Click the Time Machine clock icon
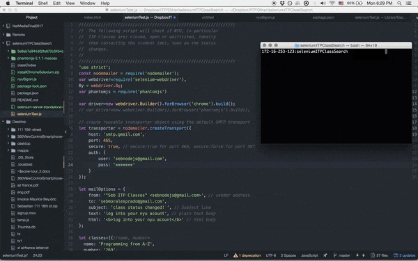The width and height of the screenshot is (418, 261). (x=290, y=3)
